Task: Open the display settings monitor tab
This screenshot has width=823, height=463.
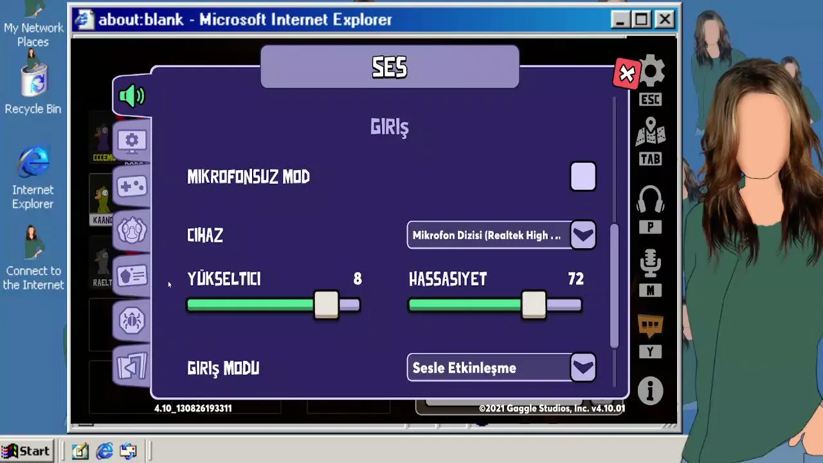Action: click(132, 141)
